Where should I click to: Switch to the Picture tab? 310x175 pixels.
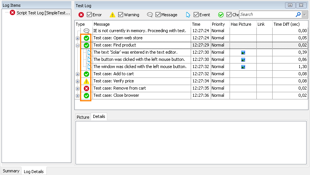[x=83, y=117]
